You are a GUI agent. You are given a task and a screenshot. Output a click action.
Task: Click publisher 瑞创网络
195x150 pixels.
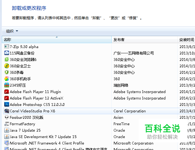(121, 85)
